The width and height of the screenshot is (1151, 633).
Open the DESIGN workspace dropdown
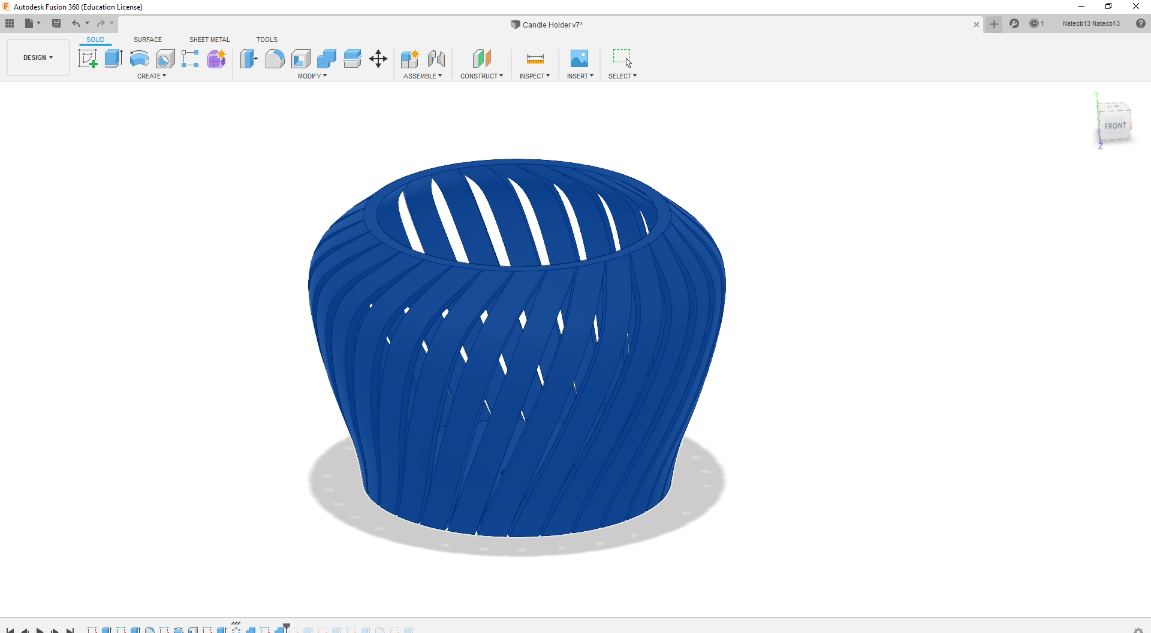pos(38,57)
